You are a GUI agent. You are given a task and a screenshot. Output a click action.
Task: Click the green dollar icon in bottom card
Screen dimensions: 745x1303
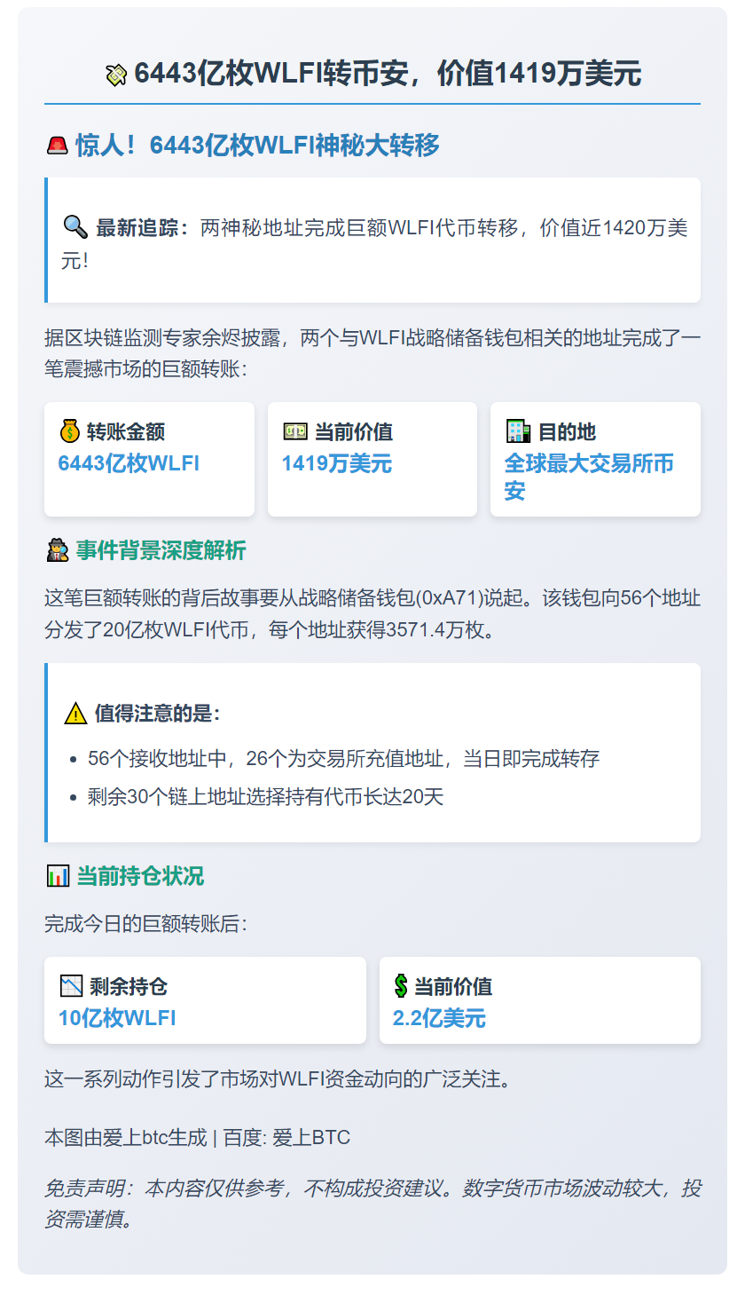click(401, 986)
